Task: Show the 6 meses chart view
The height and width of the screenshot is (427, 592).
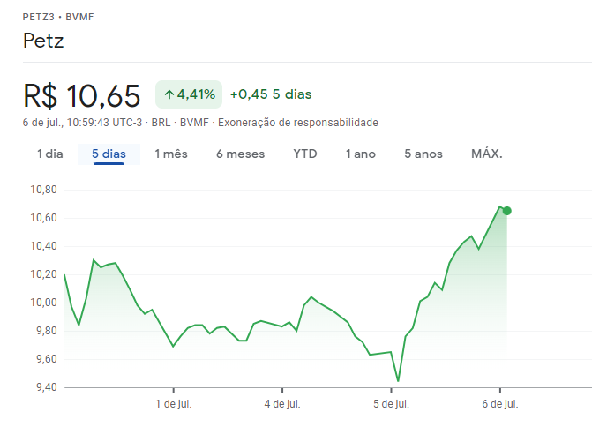Action: point(240,154)
